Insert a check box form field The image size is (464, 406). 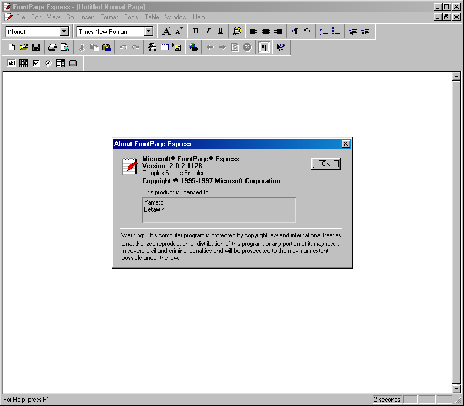point(36,63)
